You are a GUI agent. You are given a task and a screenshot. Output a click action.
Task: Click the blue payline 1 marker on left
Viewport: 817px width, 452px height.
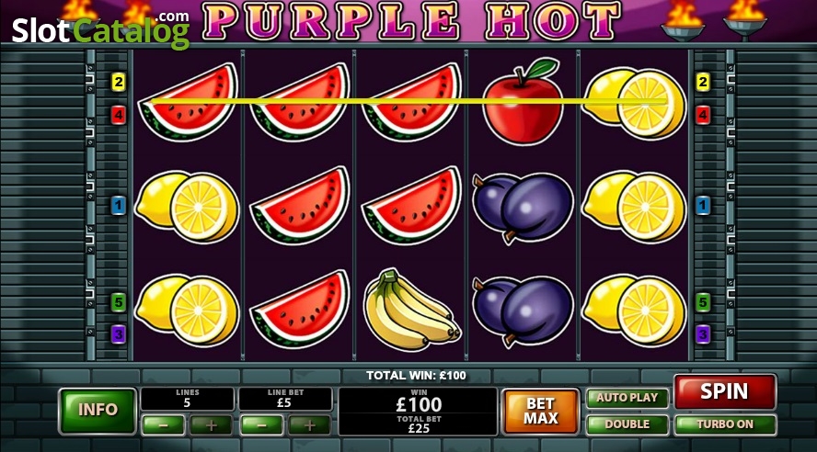pos(119,206)
